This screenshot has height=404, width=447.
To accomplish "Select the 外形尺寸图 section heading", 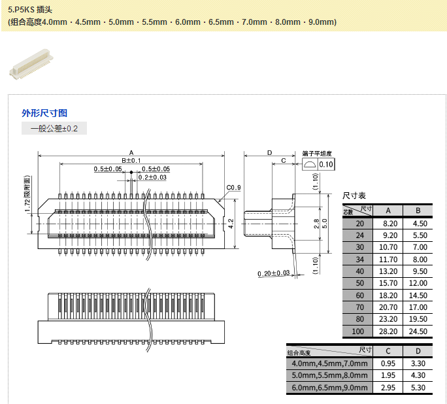I will click(44, 113).
